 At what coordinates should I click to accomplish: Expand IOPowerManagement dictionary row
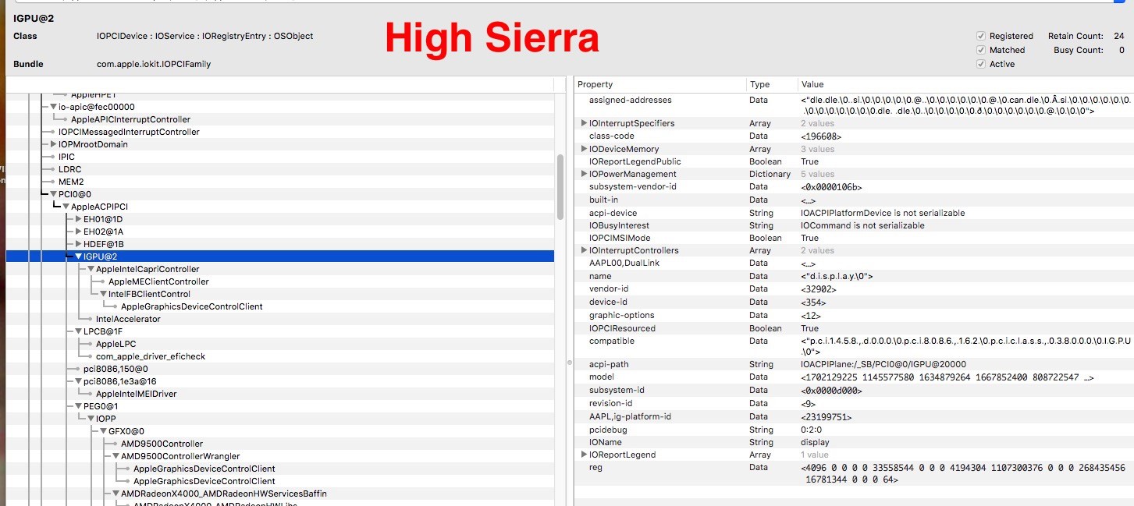(x=584, y=174)
